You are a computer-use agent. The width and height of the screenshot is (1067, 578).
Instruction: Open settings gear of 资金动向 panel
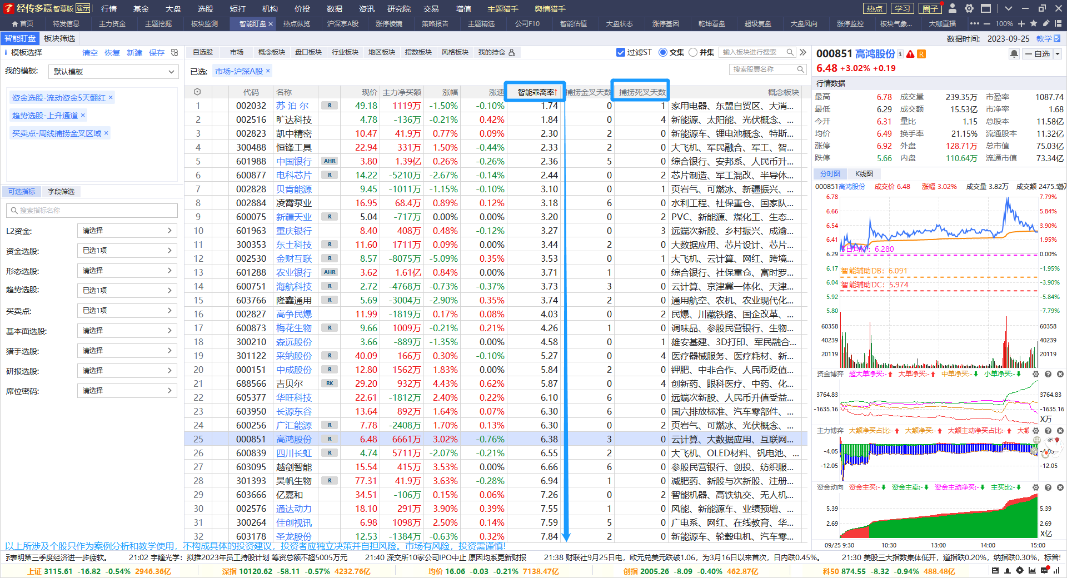1036,487
